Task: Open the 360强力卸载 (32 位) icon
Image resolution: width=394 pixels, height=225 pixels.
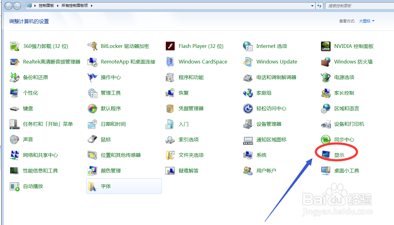Action: (x=14, y=46)
